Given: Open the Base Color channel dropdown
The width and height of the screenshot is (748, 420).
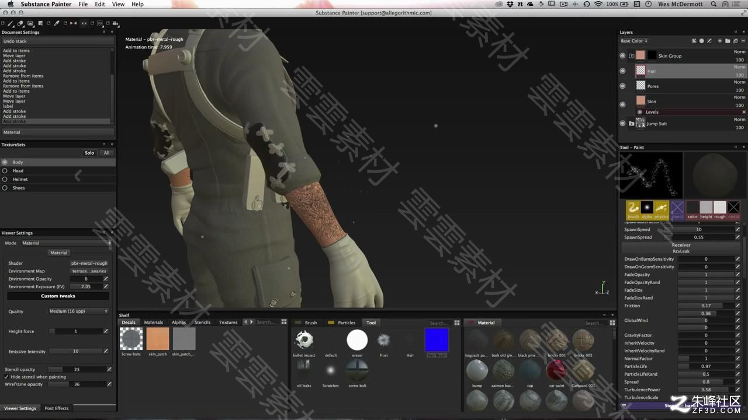Looking at the screenshot, I should 634,41.
